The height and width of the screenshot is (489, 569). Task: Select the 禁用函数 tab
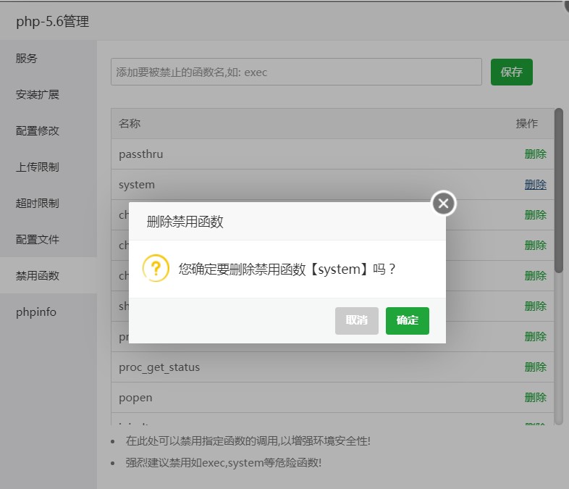click(x=49, y=275)
